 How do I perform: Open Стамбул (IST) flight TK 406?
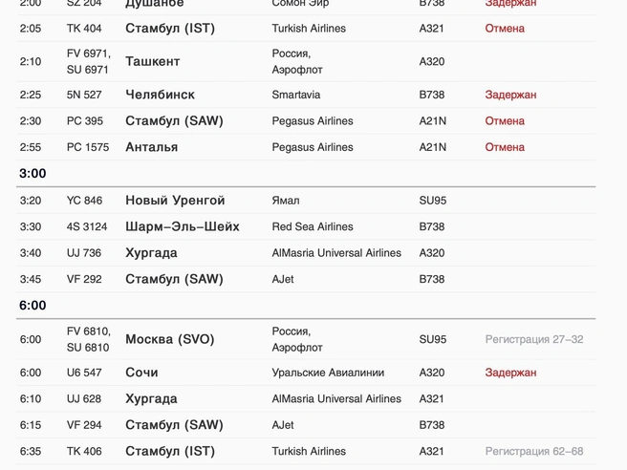[306, 451]
